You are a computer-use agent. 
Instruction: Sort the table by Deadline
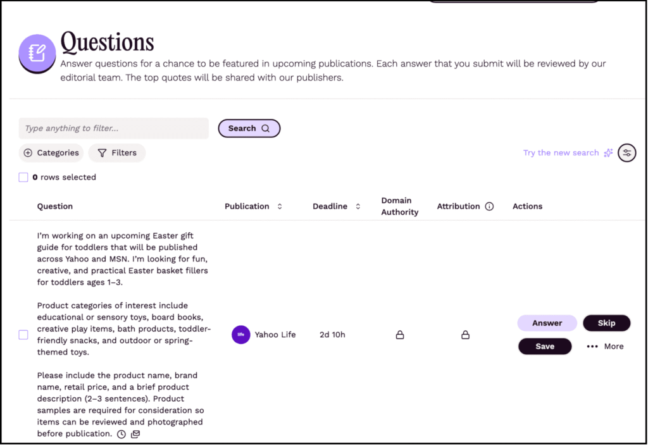358,206
